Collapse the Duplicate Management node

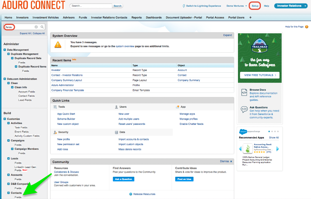(x=8, y=54)
